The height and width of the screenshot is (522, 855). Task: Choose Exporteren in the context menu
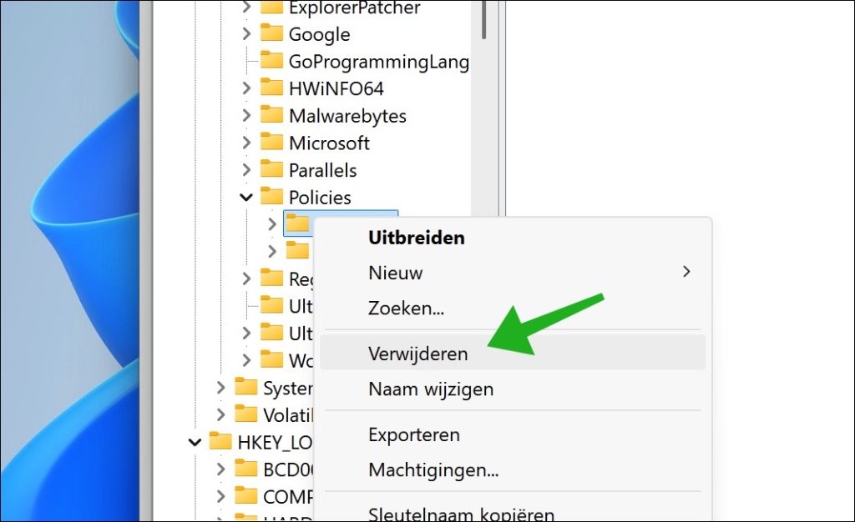coord(414,434)
